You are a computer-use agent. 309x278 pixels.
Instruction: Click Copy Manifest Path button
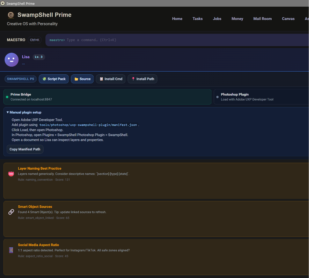point(25,149)
